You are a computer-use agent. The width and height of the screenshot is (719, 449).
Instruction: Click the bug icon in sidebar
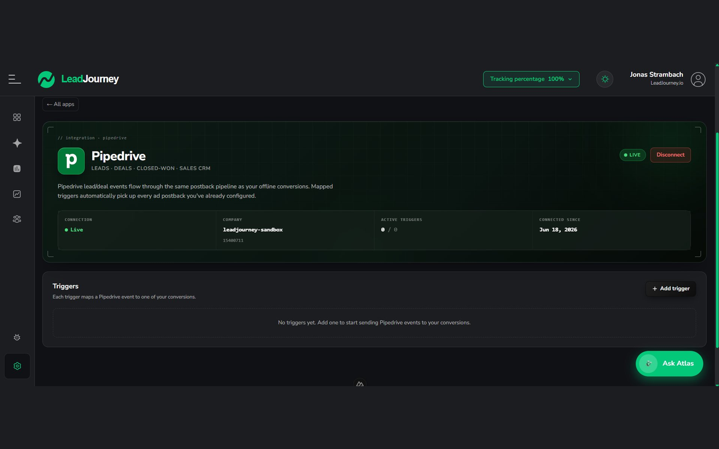[x=17, y=337]
